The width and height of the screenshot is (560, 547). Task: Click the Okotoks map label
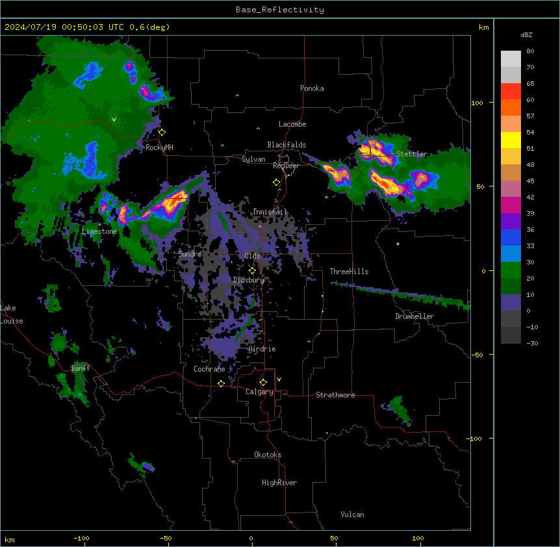(x=268, y=455)
